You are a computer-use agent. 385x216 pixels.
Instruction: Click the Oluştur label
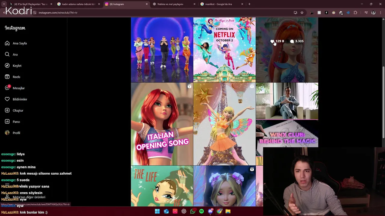click(x=18, y=110)
